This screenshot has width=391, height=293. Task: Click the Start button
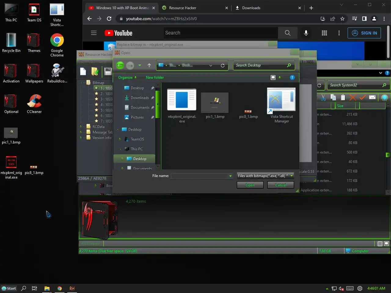coord(9,288)
